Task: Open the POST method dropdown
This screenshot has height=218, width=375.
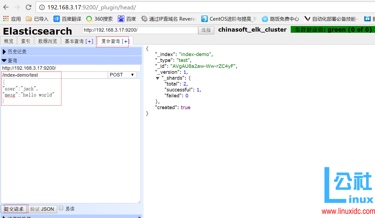Action: point(122,75)
